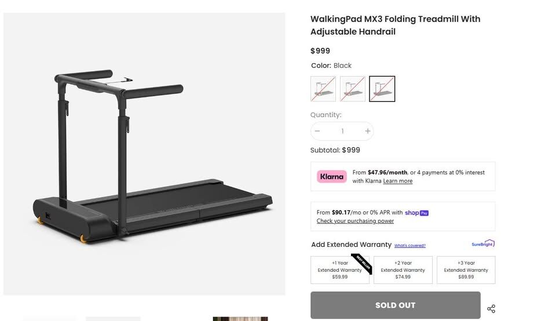Open the What's covered? warranty link
556x321 pixels.
(x=410, y=246)
